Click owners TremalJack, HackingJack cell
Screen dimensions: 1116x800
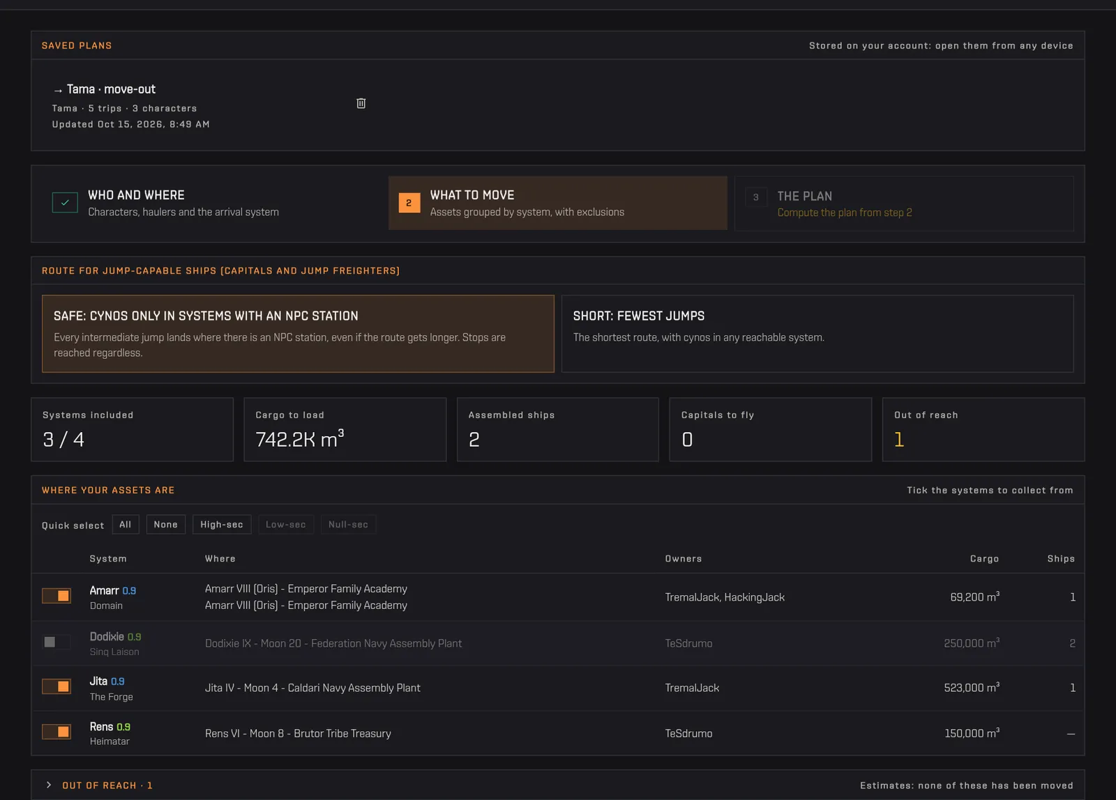[725, 597]
